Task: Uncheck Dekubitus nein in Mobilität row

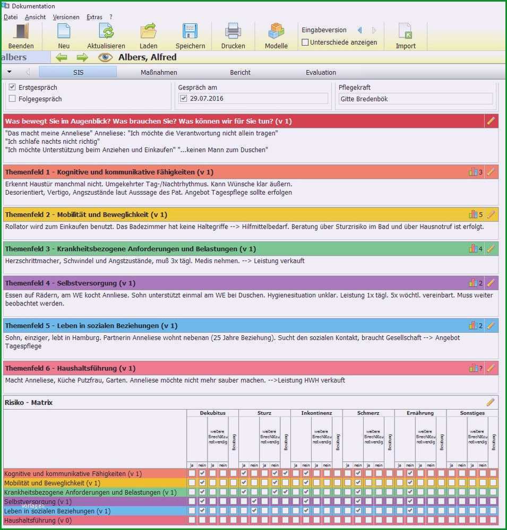Action: tap(202, 483)
